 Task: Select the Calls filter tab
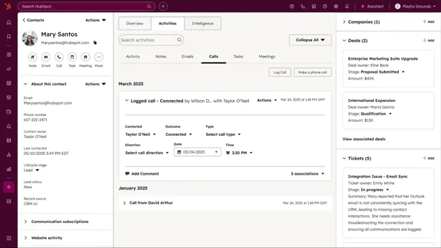[214, 56]
